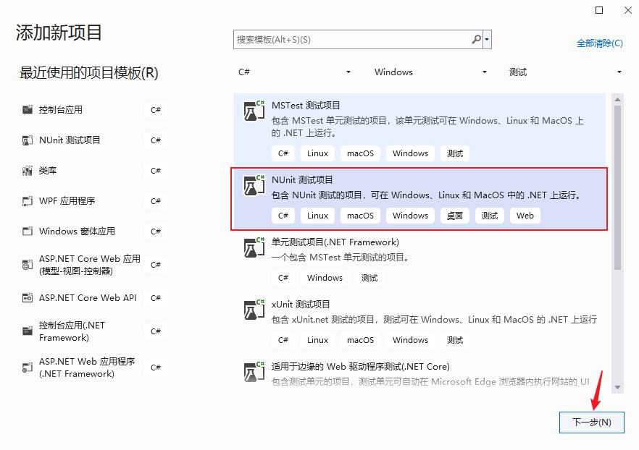
Task: Click the 桌面 tag on NUnit template
Action: coord(455,216)
